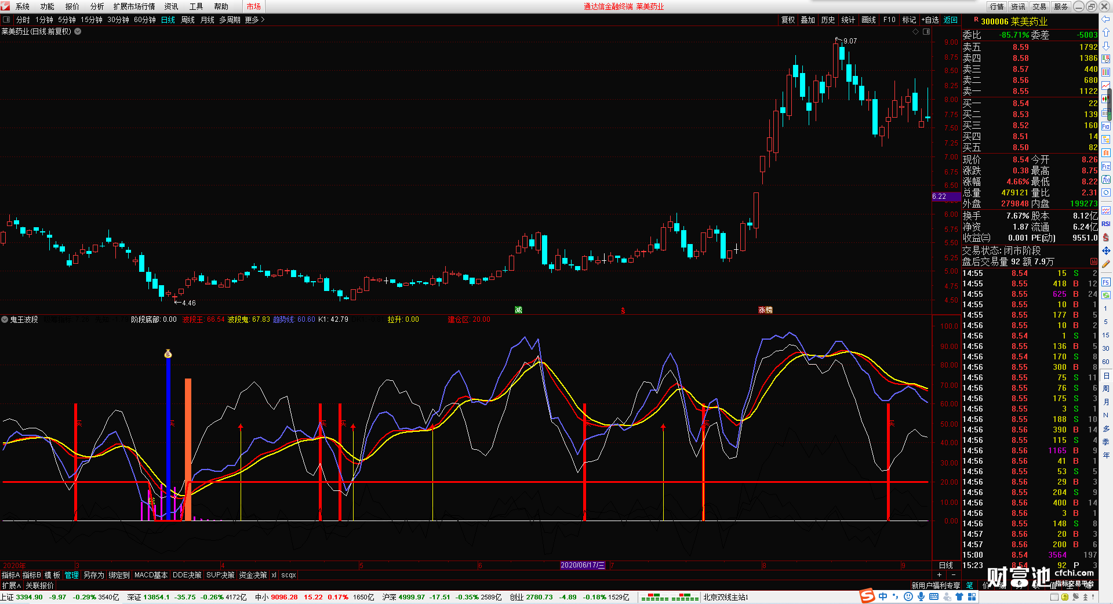Open the 多 multi-period sidebar option

tap(1105, 428)
